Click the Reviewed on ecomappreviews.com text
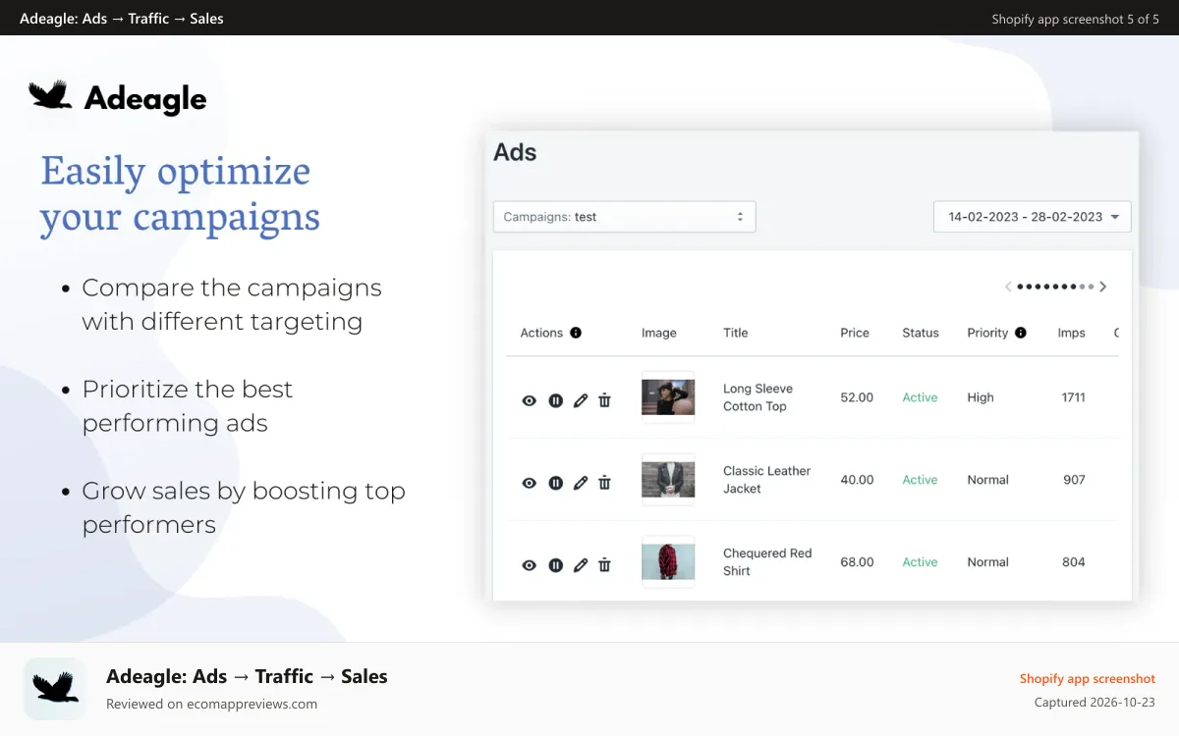Viewport: 1179px width, 736px height. pyautogui.click(x=211, y=704)
